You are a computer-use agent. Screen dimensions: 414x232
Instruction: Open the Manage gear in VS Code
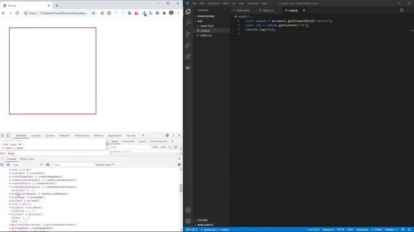click(x=188, y=221)
